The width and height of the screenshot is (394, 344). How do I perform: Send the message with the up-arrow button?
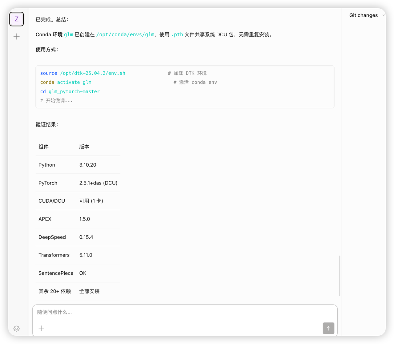tap(328, 328)
